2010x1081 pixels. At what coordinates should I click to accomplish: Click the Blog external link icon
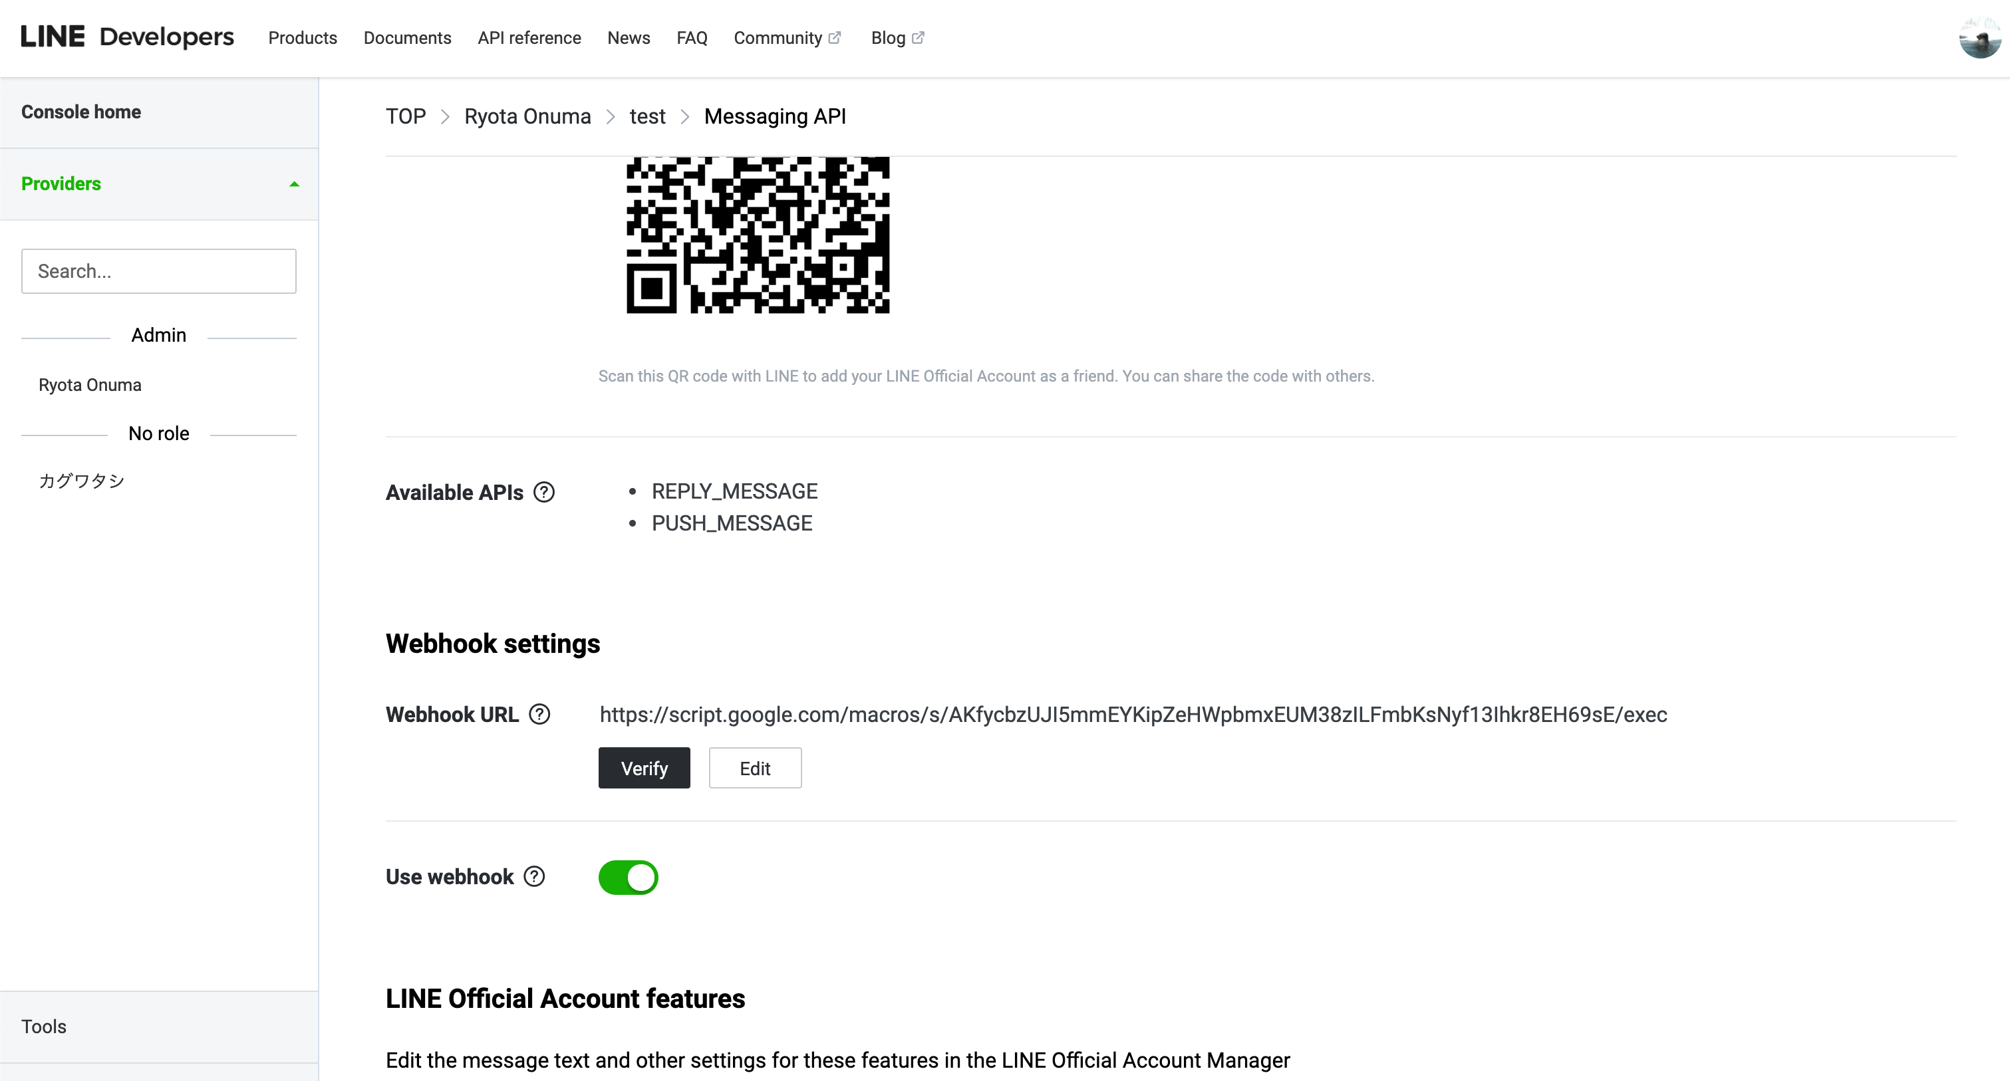pyautogui.click(x=918, y=37)
